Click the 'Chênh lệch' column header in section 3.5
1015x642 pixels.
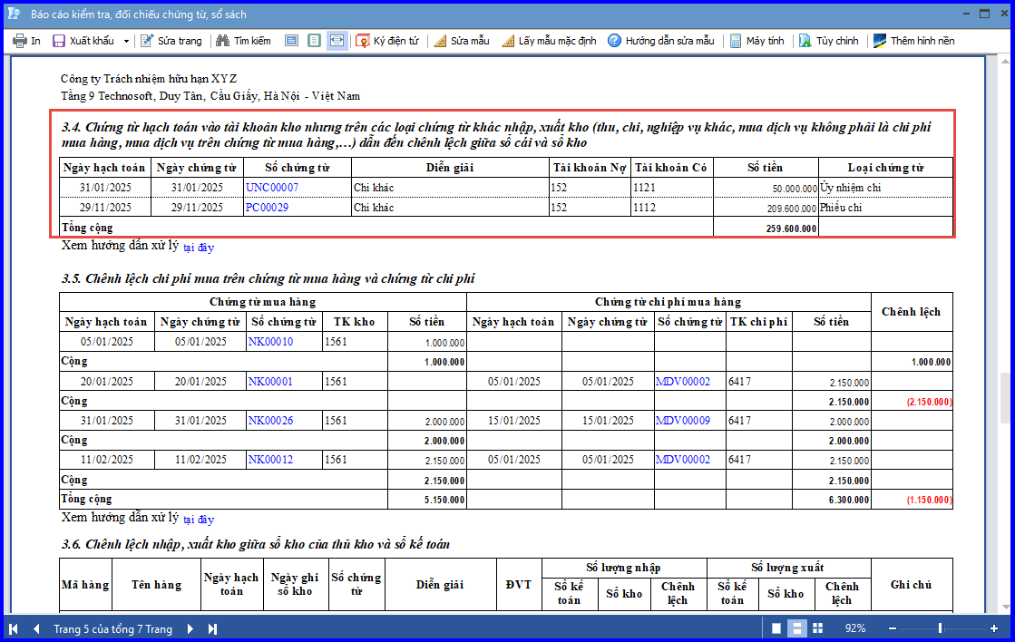point(911,312)
